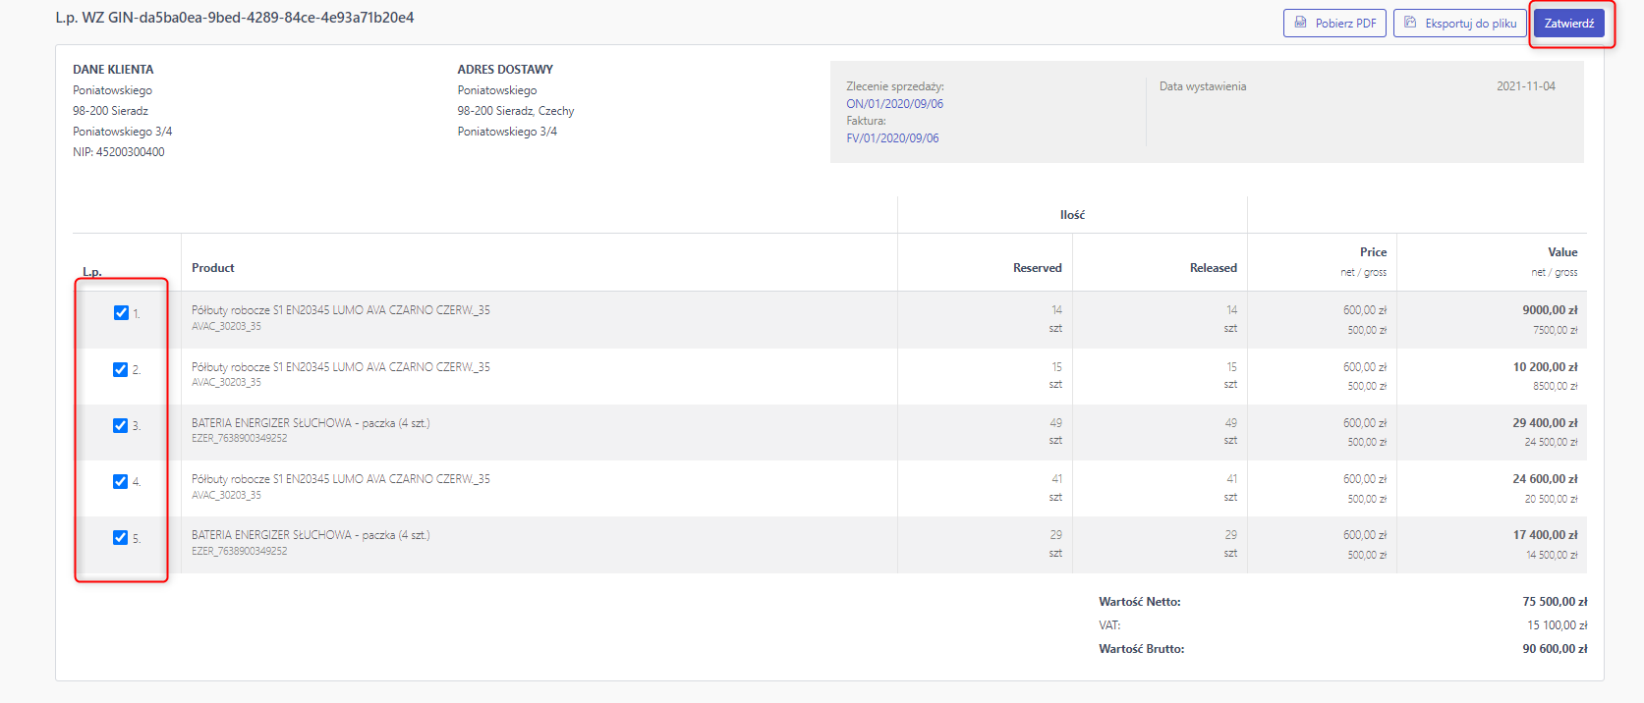Click the Reserved column header

tap(1038, 268)
